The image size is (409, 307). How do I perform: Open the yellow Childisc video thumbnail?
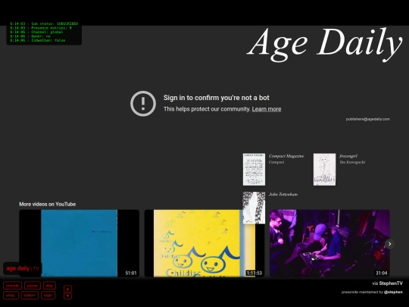click(204, 243)
